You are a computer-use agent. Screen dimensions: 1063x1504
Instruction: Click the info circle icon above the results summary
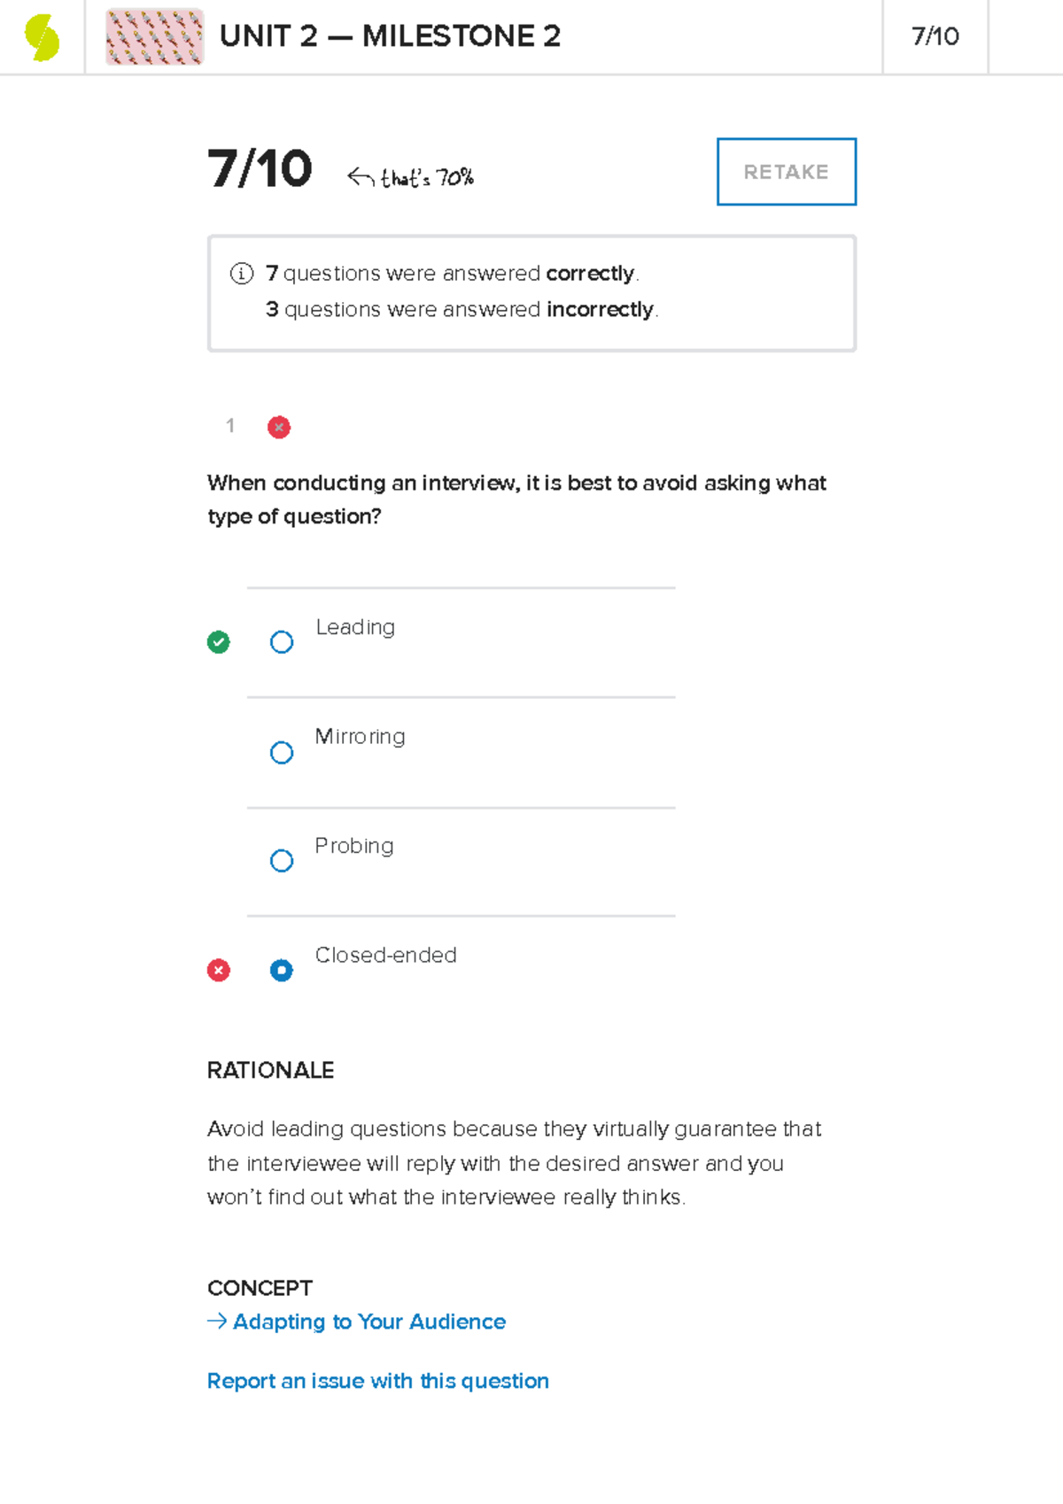click(x=240, y=273)
